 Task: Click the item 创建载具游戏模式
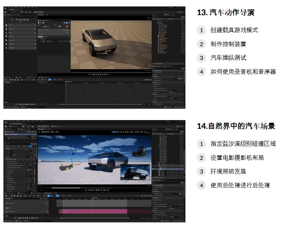[x=234, y=30]
